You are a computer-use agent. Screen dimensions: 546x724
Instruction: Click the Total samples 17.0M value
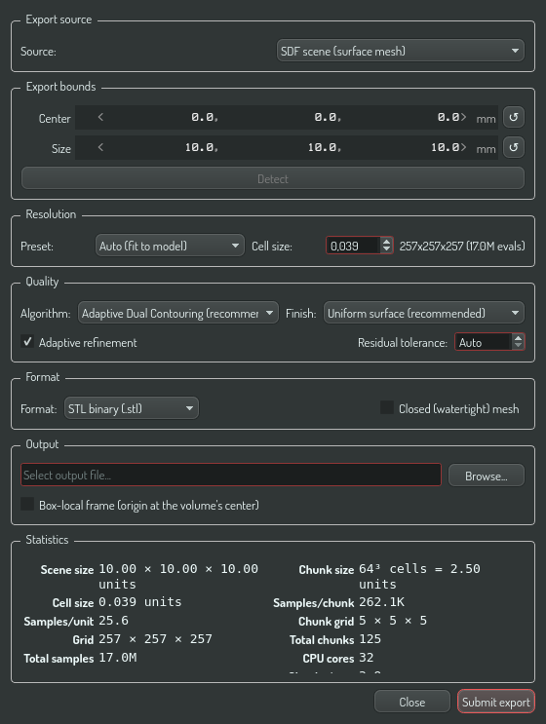118,658
